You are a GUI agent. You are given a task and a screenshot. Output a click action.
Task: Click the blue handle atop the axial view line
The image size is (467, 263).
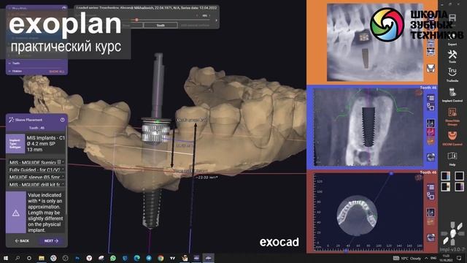[x=391, y=173]
